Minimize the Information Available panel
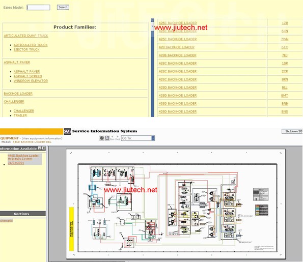The height and width of the screenshot is (262, 303). [40, 148]
